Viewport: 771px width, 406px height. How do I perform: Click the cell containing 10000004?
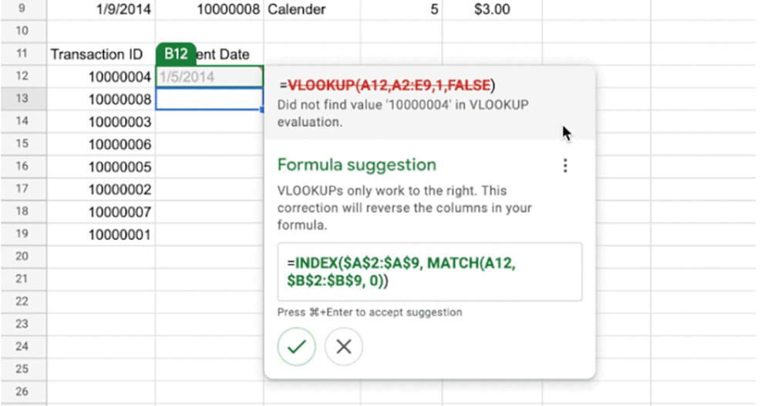101,76
